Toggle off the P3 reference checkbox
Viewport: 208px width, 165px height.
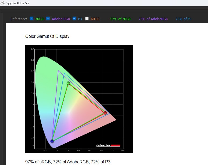74,19
